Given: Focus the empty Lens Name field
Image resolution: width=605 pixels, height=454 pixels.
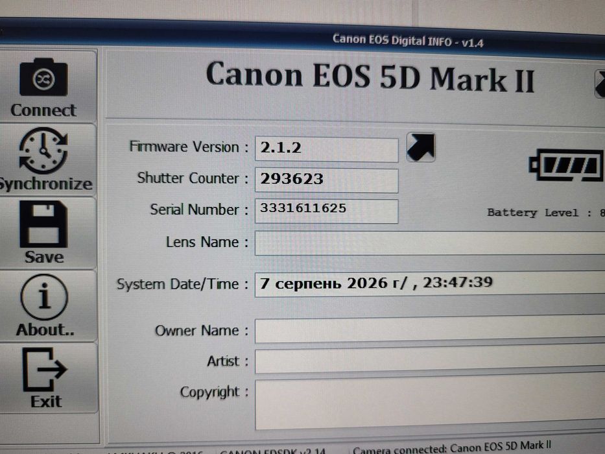Looking at the screenshot, I should [430, 243].
